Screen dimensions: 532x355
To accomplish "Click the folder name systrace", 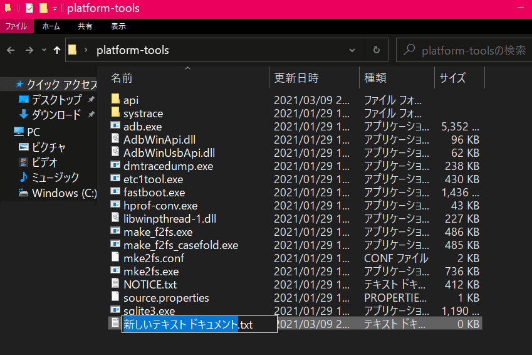I will [143, 114].
